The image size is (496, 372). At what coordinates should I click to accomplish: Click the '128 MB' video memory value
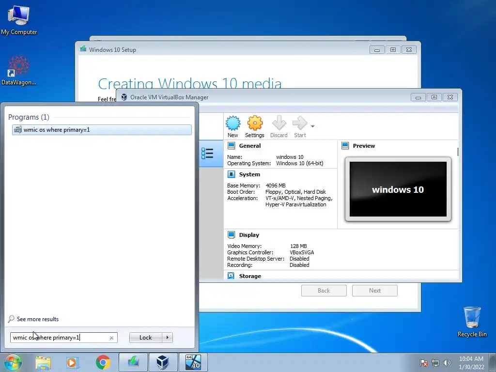click(x=298, y=246)
